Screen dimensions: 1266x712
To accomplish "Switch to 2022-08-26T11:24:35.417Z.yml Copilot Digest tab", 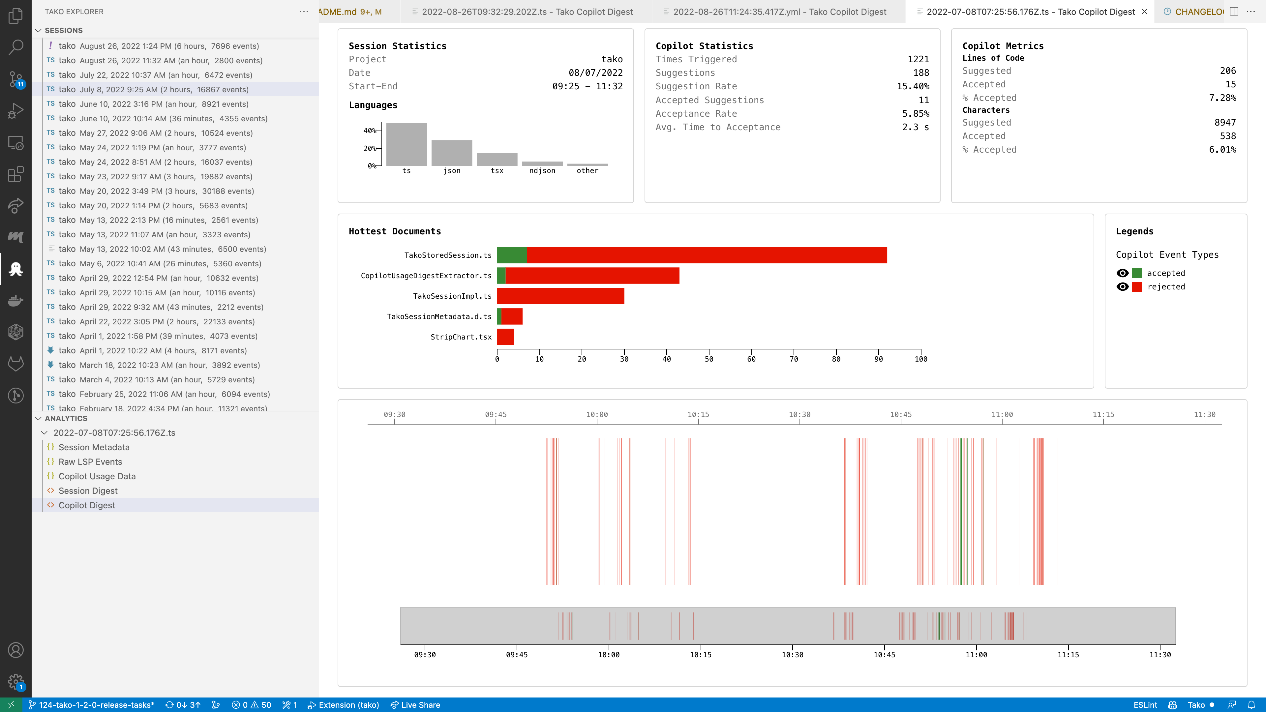I will click(779, 12).
